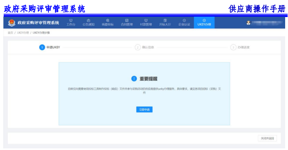Click the government emblem logo
The height and width of the screenshot is (150, 288).
point(11,23)
